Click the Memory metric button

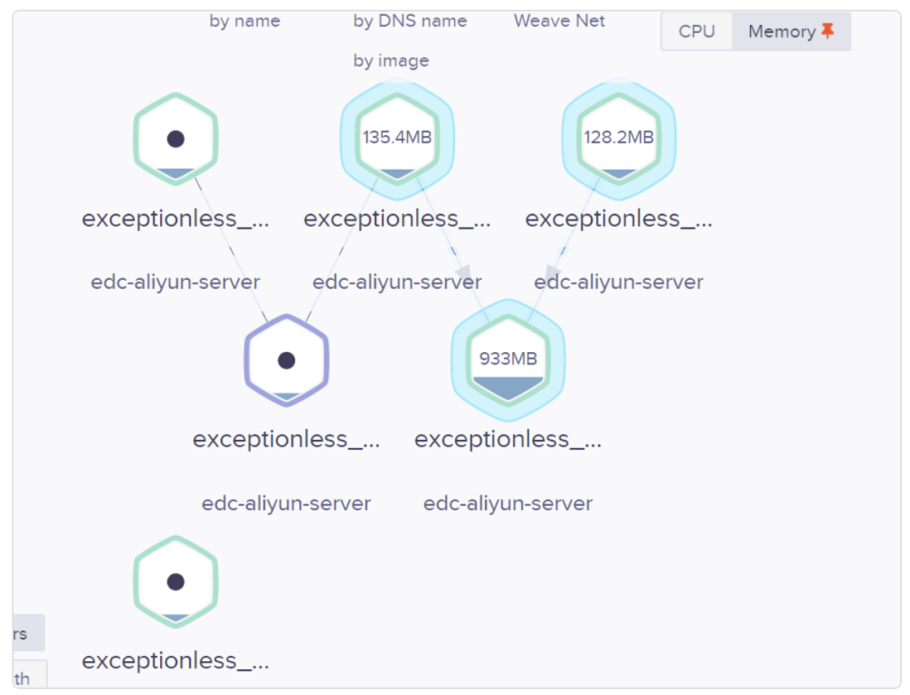click(791, 31)
